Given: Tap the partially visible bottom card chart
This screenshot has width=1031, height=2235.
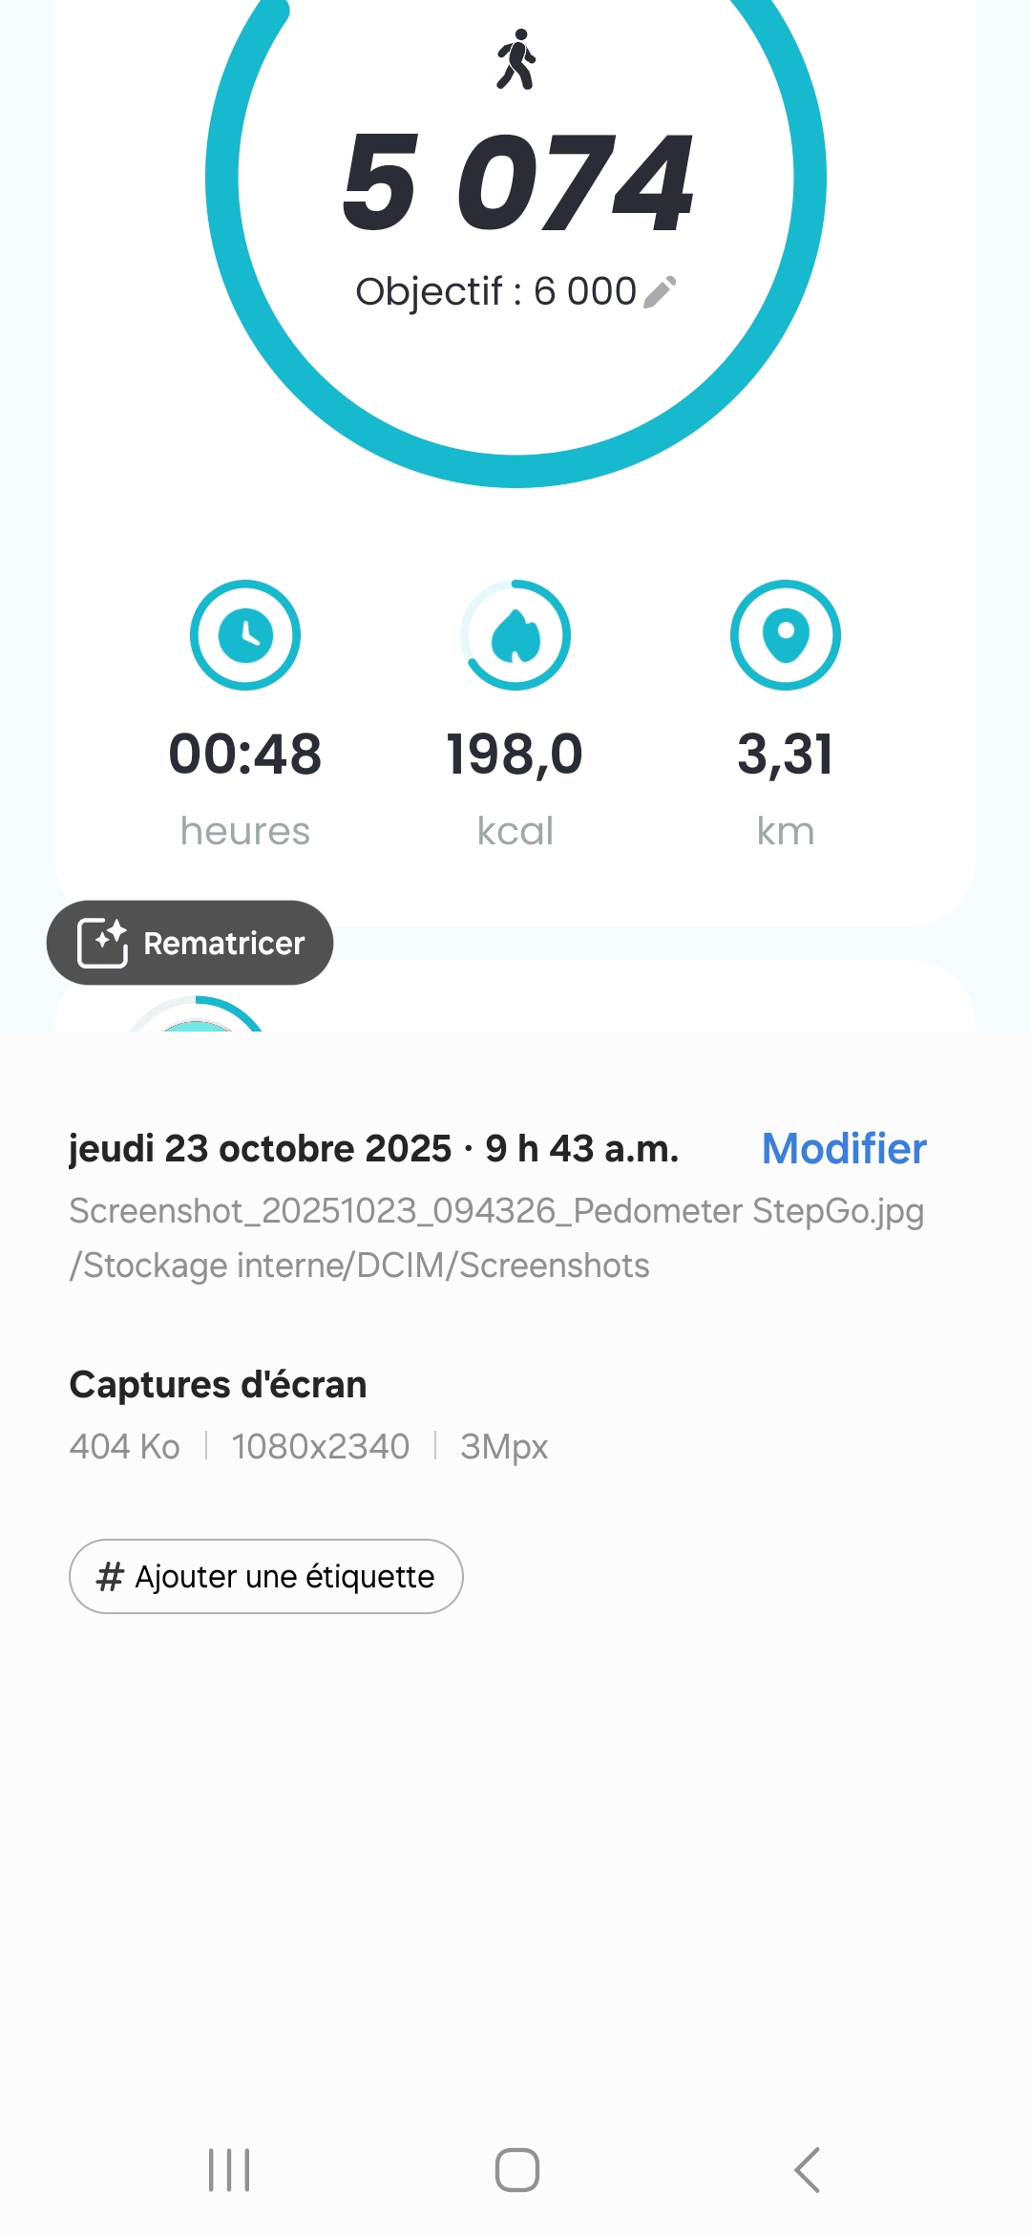Looking at the screenshot, I should pyautogui.click(x=197, y=1014).
